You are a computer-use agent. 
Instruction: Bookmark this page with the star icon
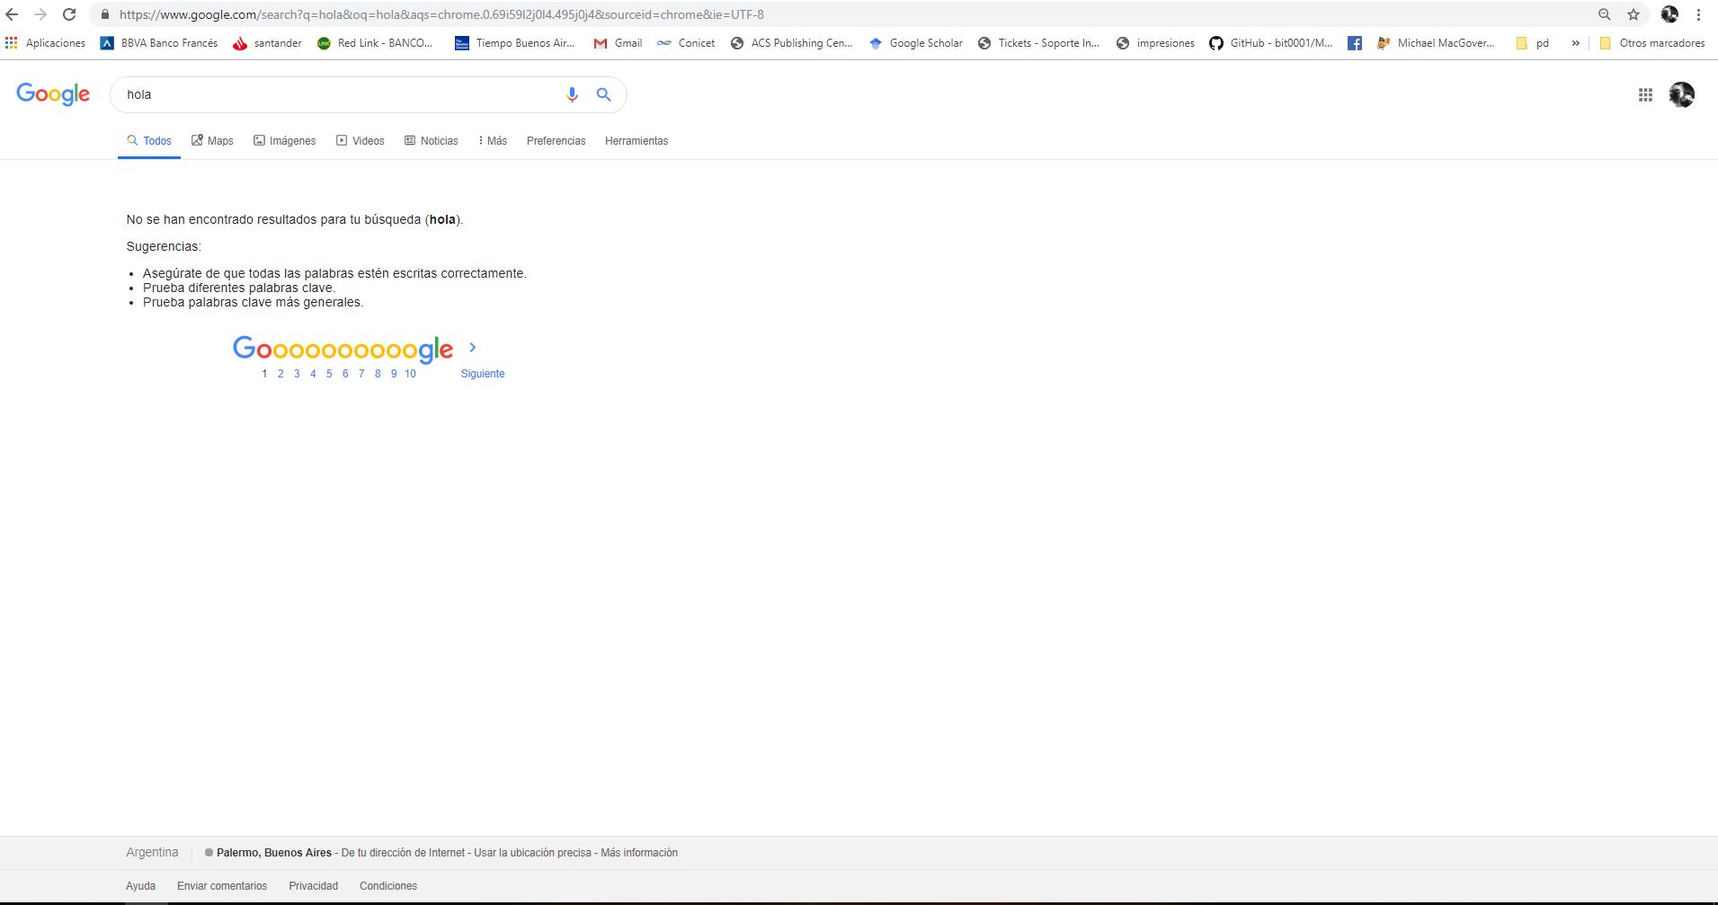(1633, 14)
